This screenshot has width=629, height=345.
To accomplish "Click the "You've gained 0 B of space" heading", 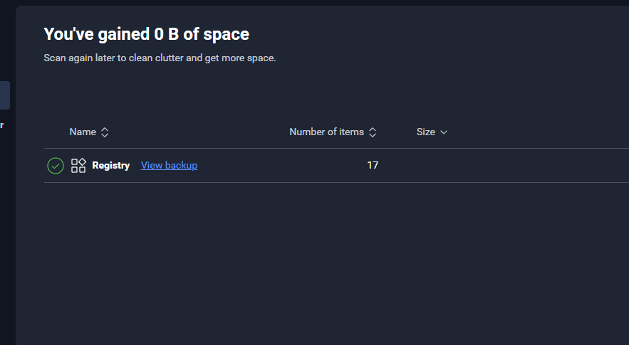I will click(146, 33).
